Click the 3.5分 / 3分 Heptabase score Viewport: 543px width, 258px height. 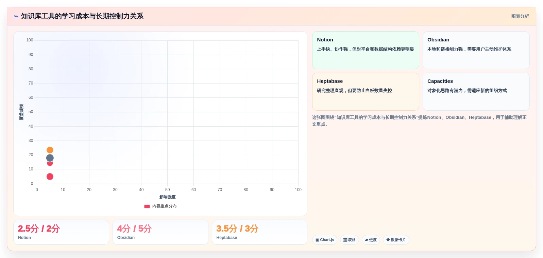237,228
